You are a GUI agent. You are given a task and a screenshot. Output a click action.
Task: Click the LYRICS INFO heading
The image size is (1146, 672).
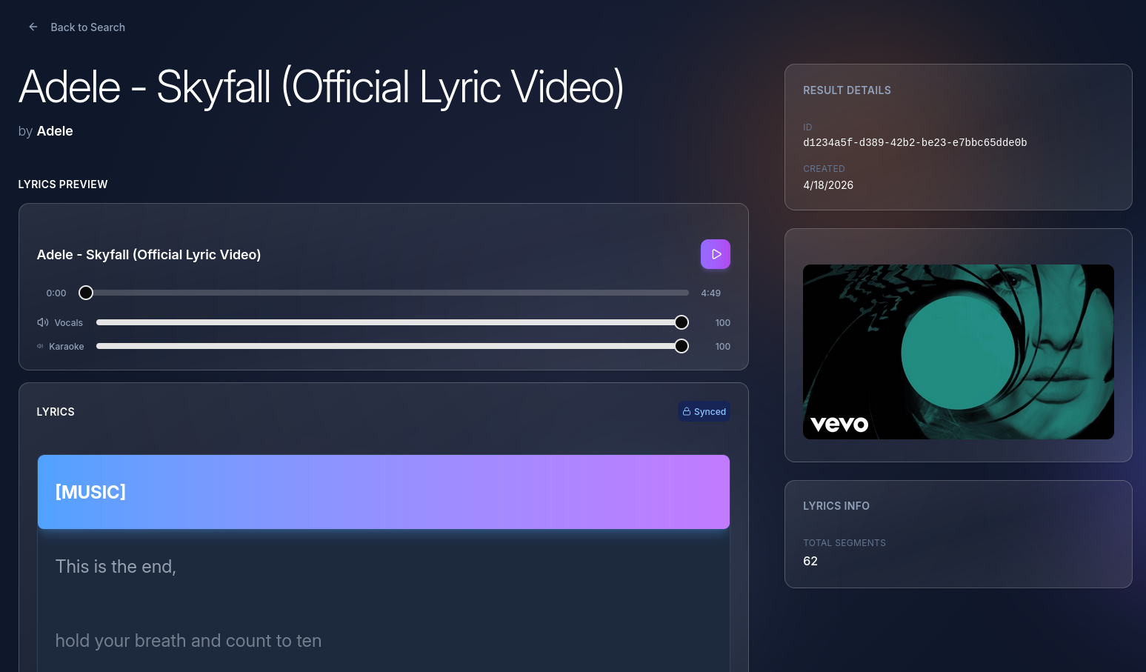click(x=836, y=506)
